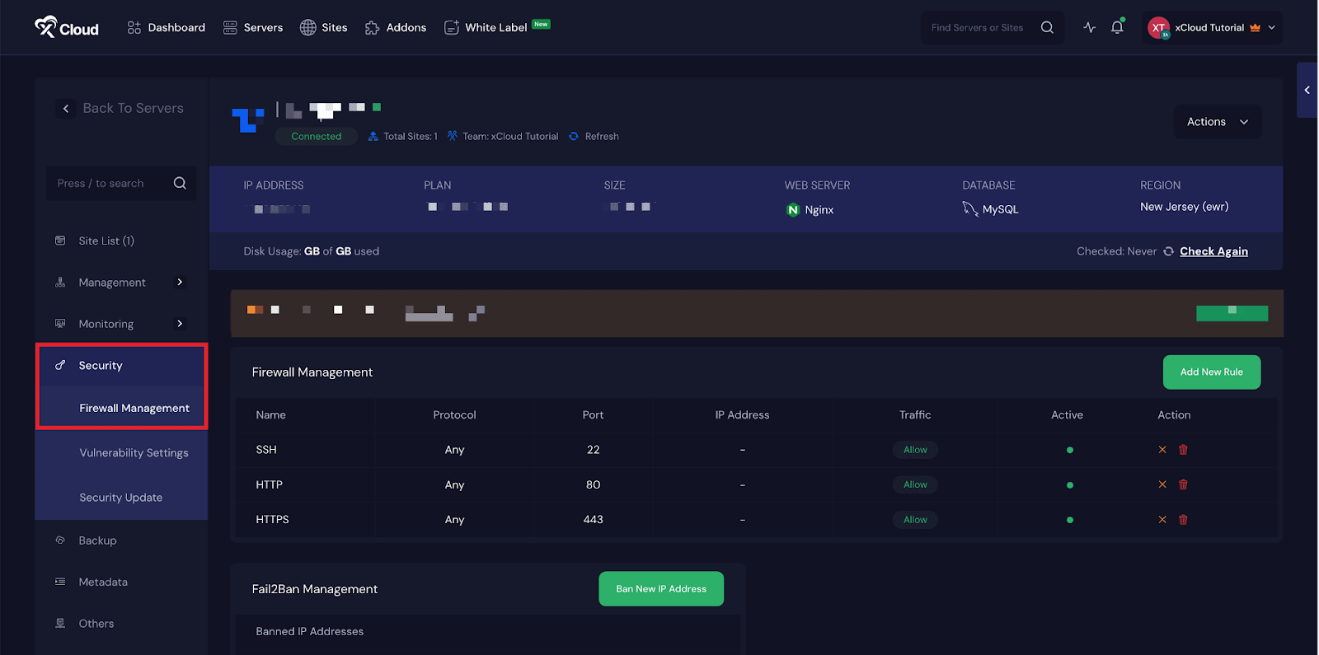Image resolution: width=1319 pixels, height=655 pixels.
Task: Open the Actions dropdown
Action: (1217, 122)
